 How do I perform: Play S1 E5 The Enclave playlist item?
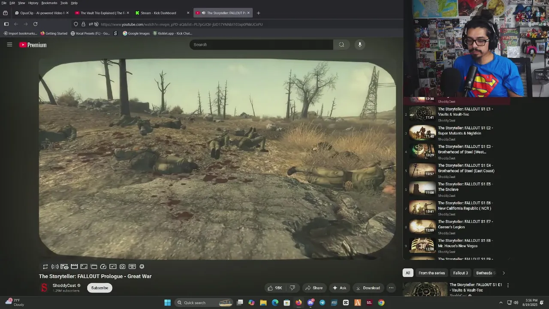coord(457,189)
